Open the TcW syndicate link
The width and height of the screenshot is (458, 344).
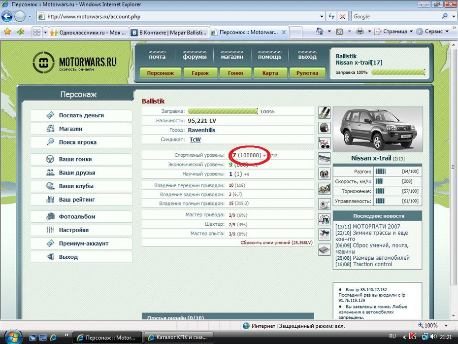(195, 139)
